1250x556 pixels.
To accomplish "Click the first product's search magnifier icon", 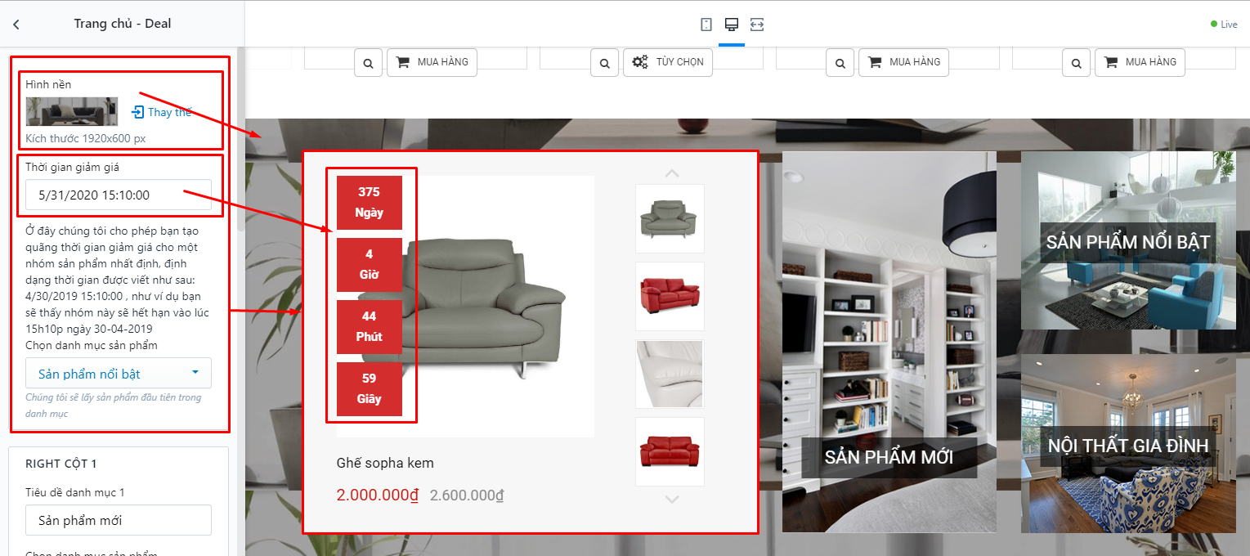I will 369,62.
